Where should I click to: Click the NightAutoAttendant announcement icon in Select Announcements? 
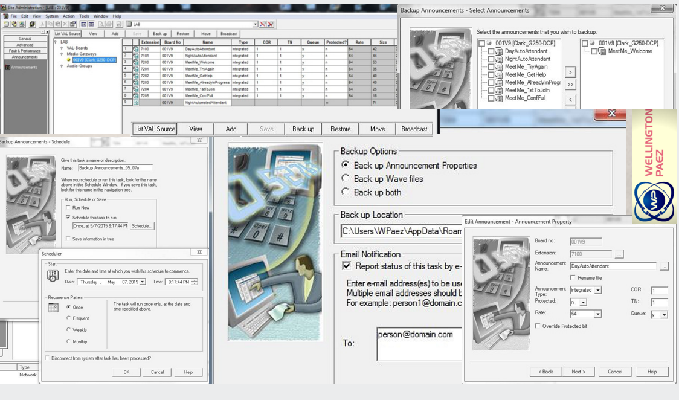tap(499, 59)
